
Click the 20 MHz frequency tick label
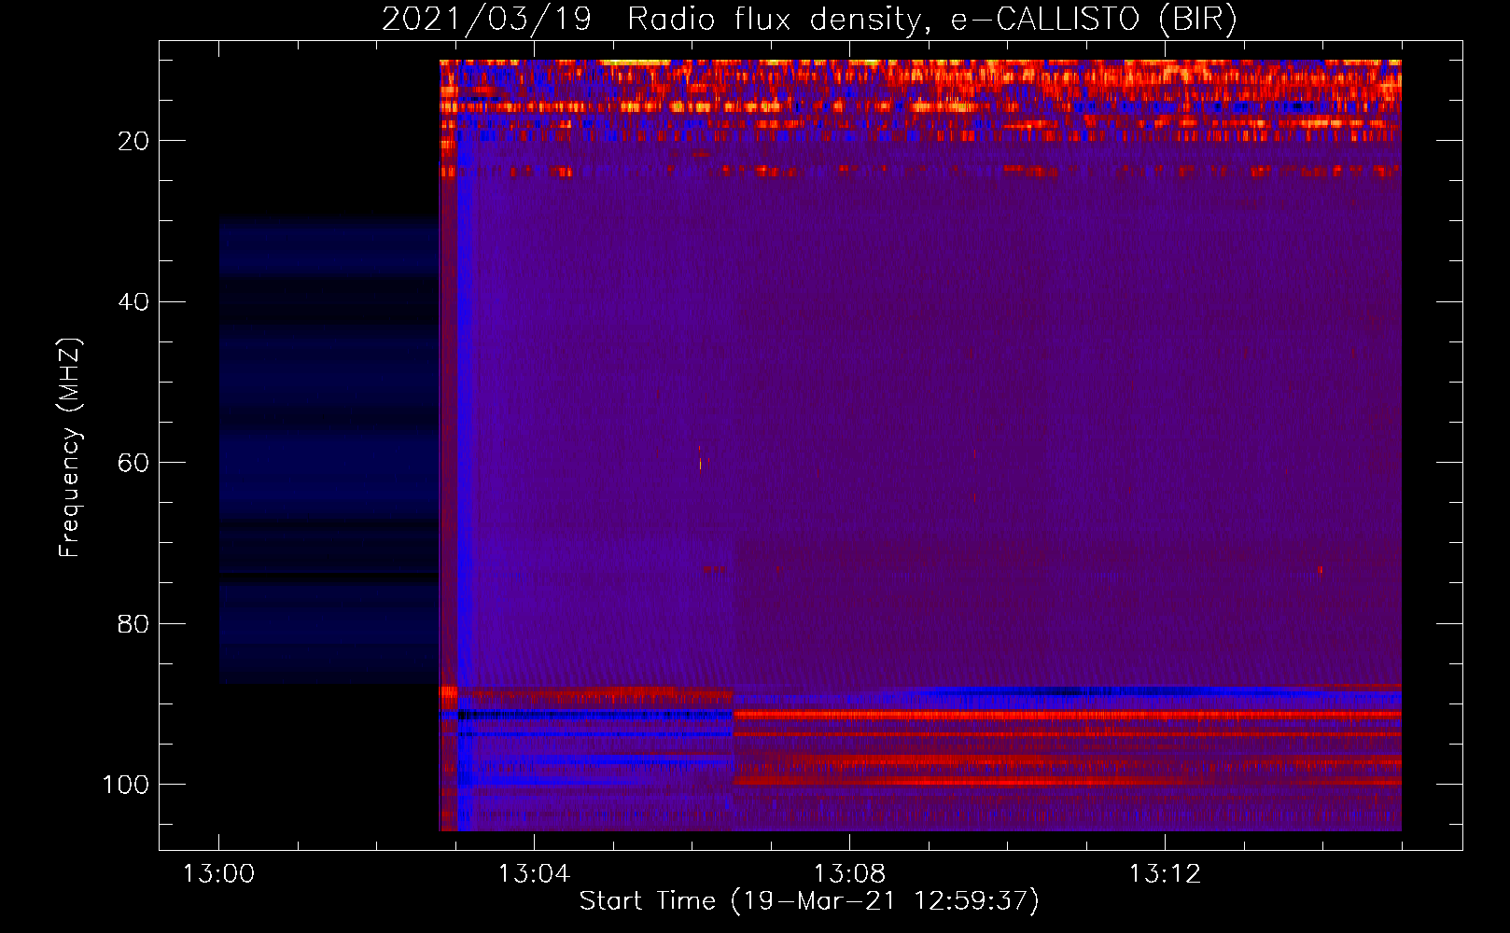pyautogui.click(x=133, y=141)
